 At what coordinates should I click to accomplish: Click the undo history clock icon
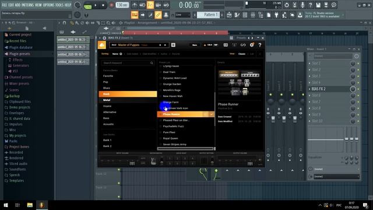286,5
